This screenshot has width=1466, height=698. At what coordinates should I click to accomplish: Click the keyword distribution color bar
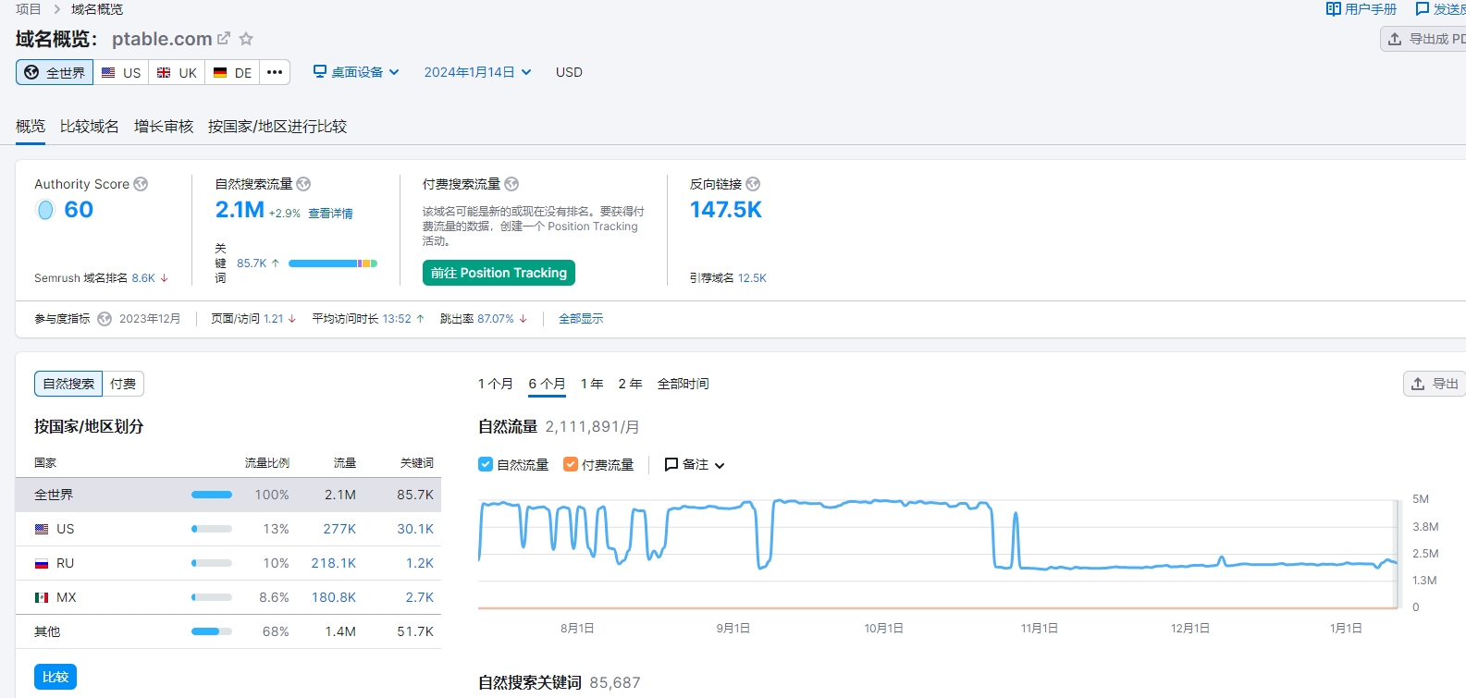333,263
